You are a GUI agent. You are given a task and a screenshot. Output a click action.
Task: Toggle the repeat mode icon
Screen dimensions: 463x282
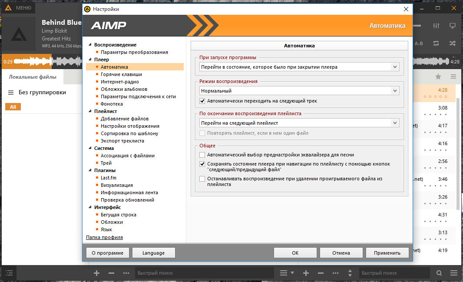(436, 43)
